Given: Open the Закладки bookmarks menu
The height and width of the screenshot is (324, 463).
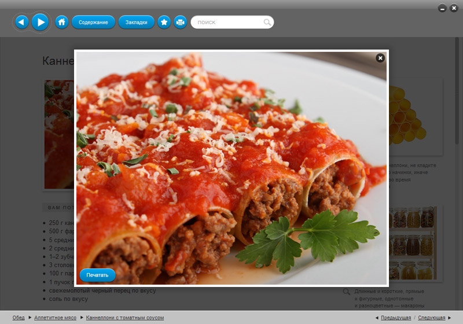Looking at the screenshot, I should (x=137, y=22).
